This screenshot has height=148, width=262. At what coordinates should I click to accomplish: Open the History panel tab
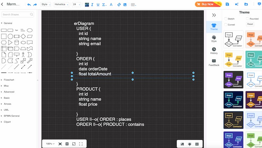(214, 51)
